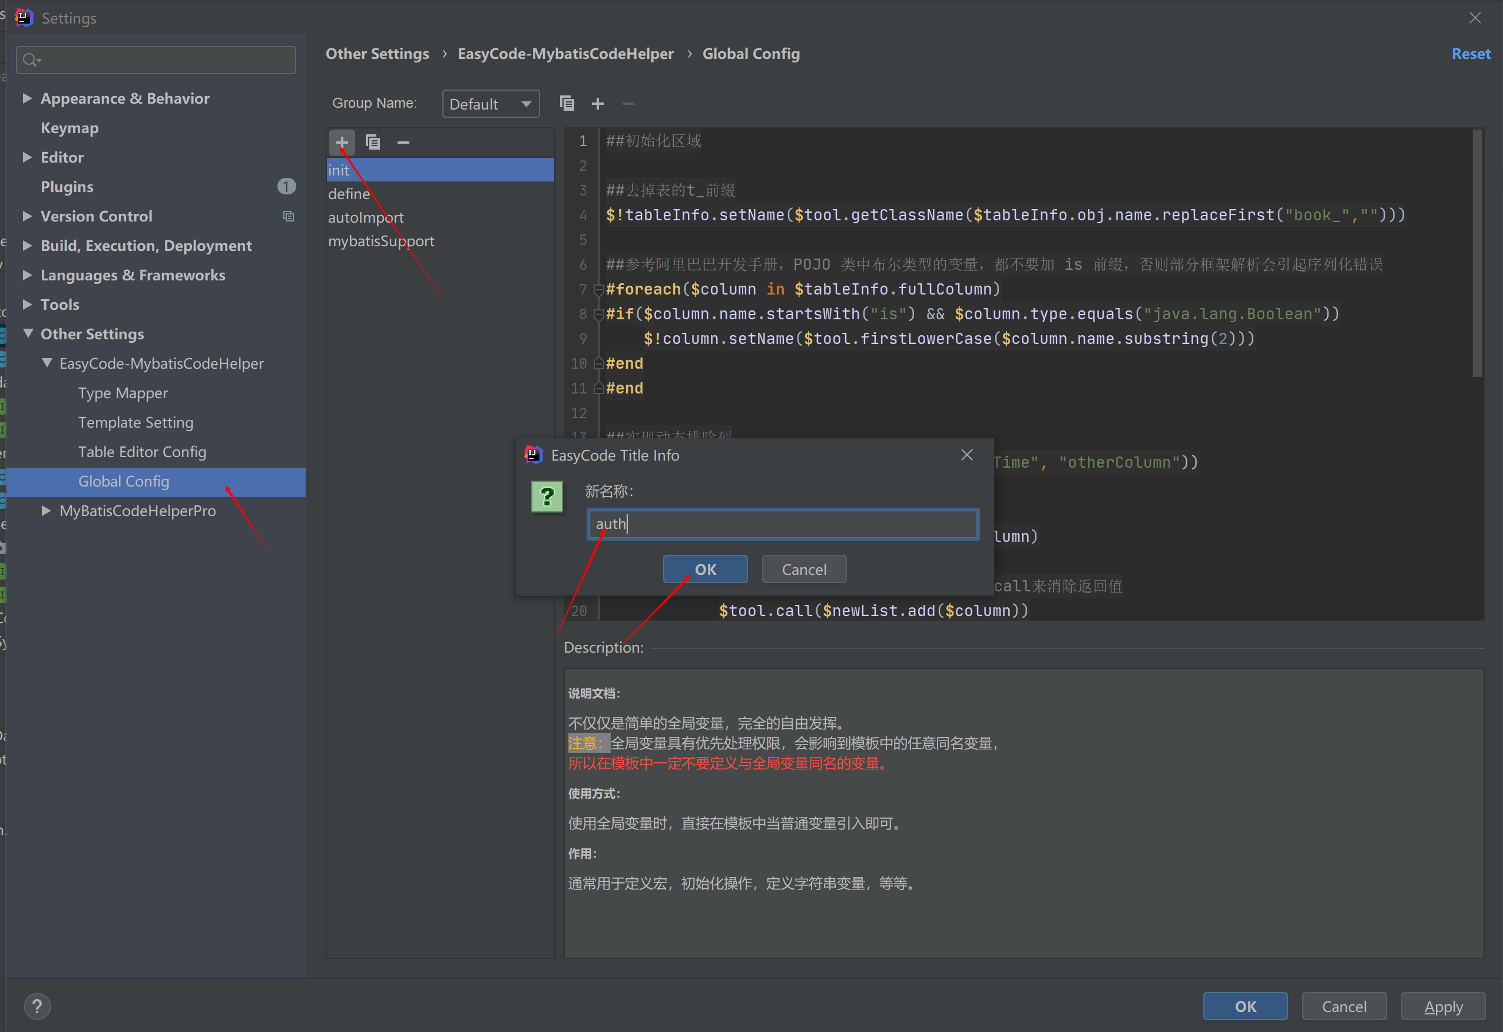
Task: Confirm the new name auth with OK
Action: click(704, 569)
